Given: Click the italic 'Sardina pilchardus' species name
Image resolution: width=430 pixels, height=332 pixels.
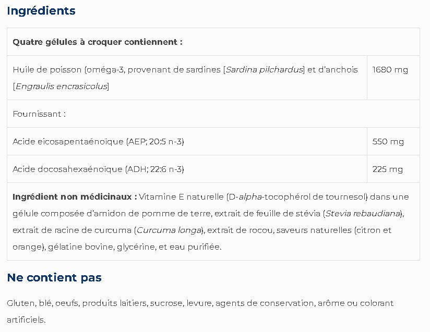Looking at the screenshot, I should click(x=265, y=70).
